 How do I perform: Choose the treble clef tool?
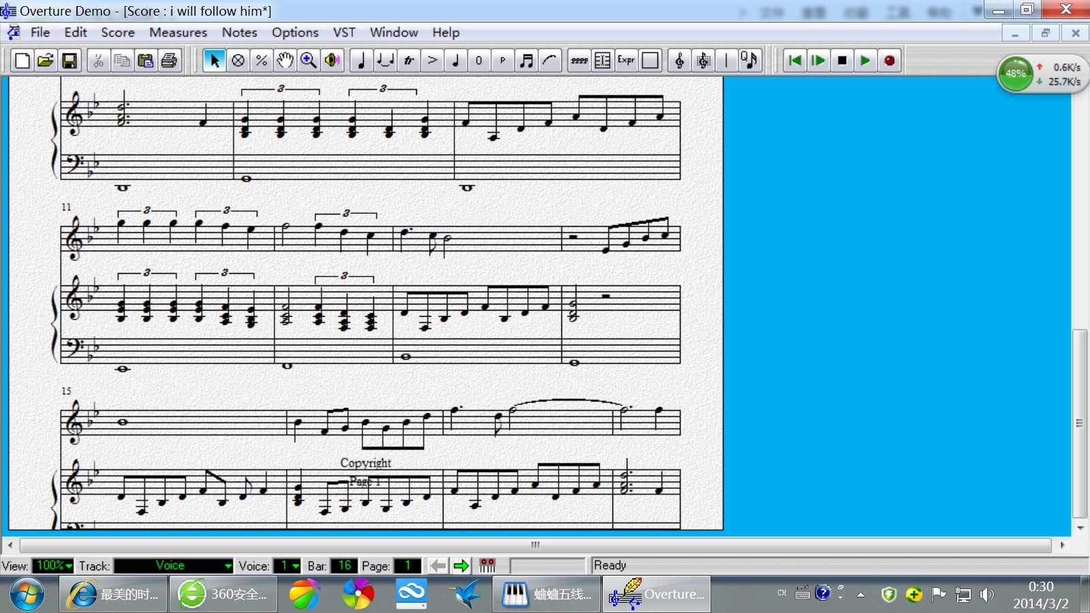pos(679,61)
